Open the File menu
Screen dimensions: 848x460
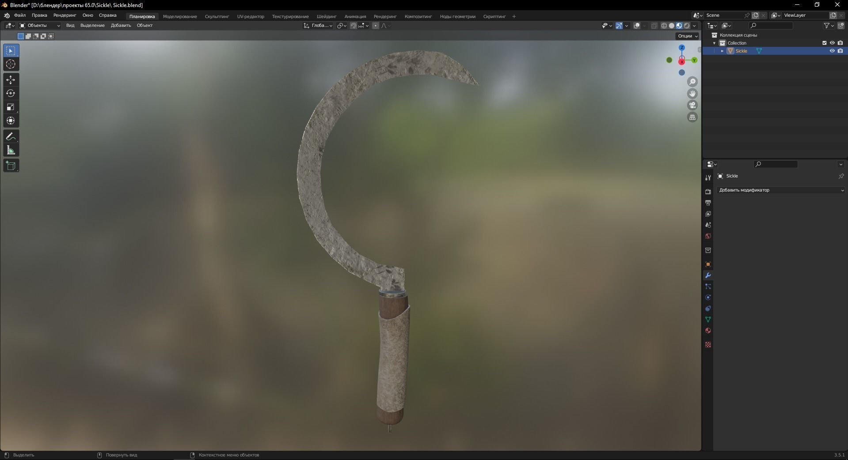pyautogui.click(x=20, y=15)
